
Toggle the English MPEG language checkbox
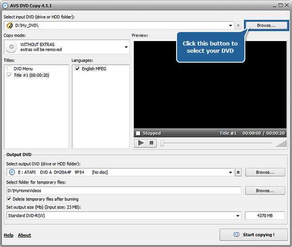coord(77,68)
